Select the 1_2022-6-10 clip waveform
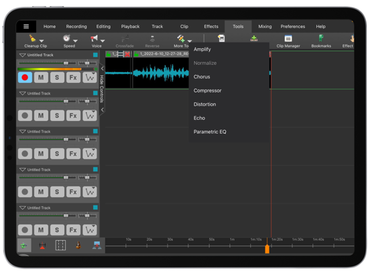This screenshot has width=370, height=277. point(161,73)
